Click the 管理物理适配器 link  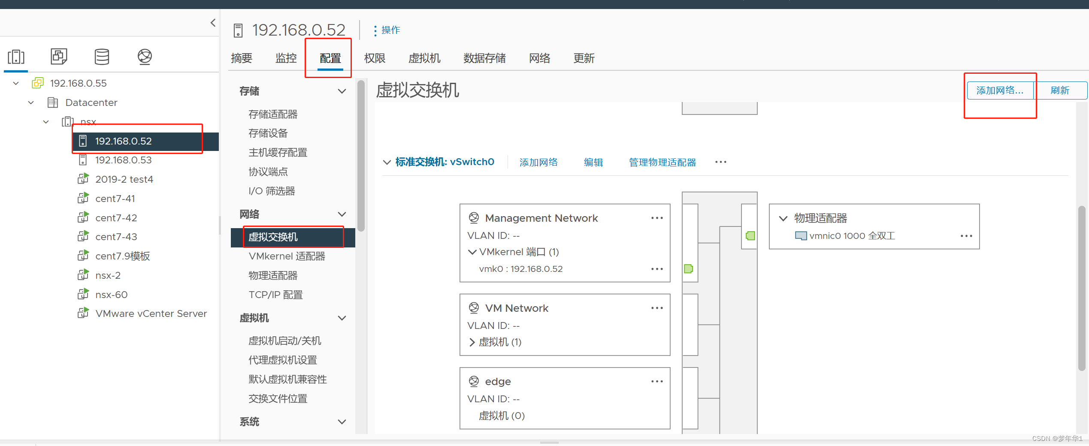(662, 162)
